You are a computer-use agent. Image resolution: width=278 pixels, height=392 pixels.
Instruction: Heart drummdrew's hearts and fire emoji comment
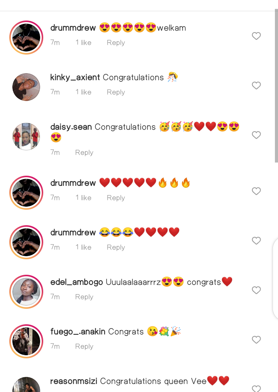256,191
